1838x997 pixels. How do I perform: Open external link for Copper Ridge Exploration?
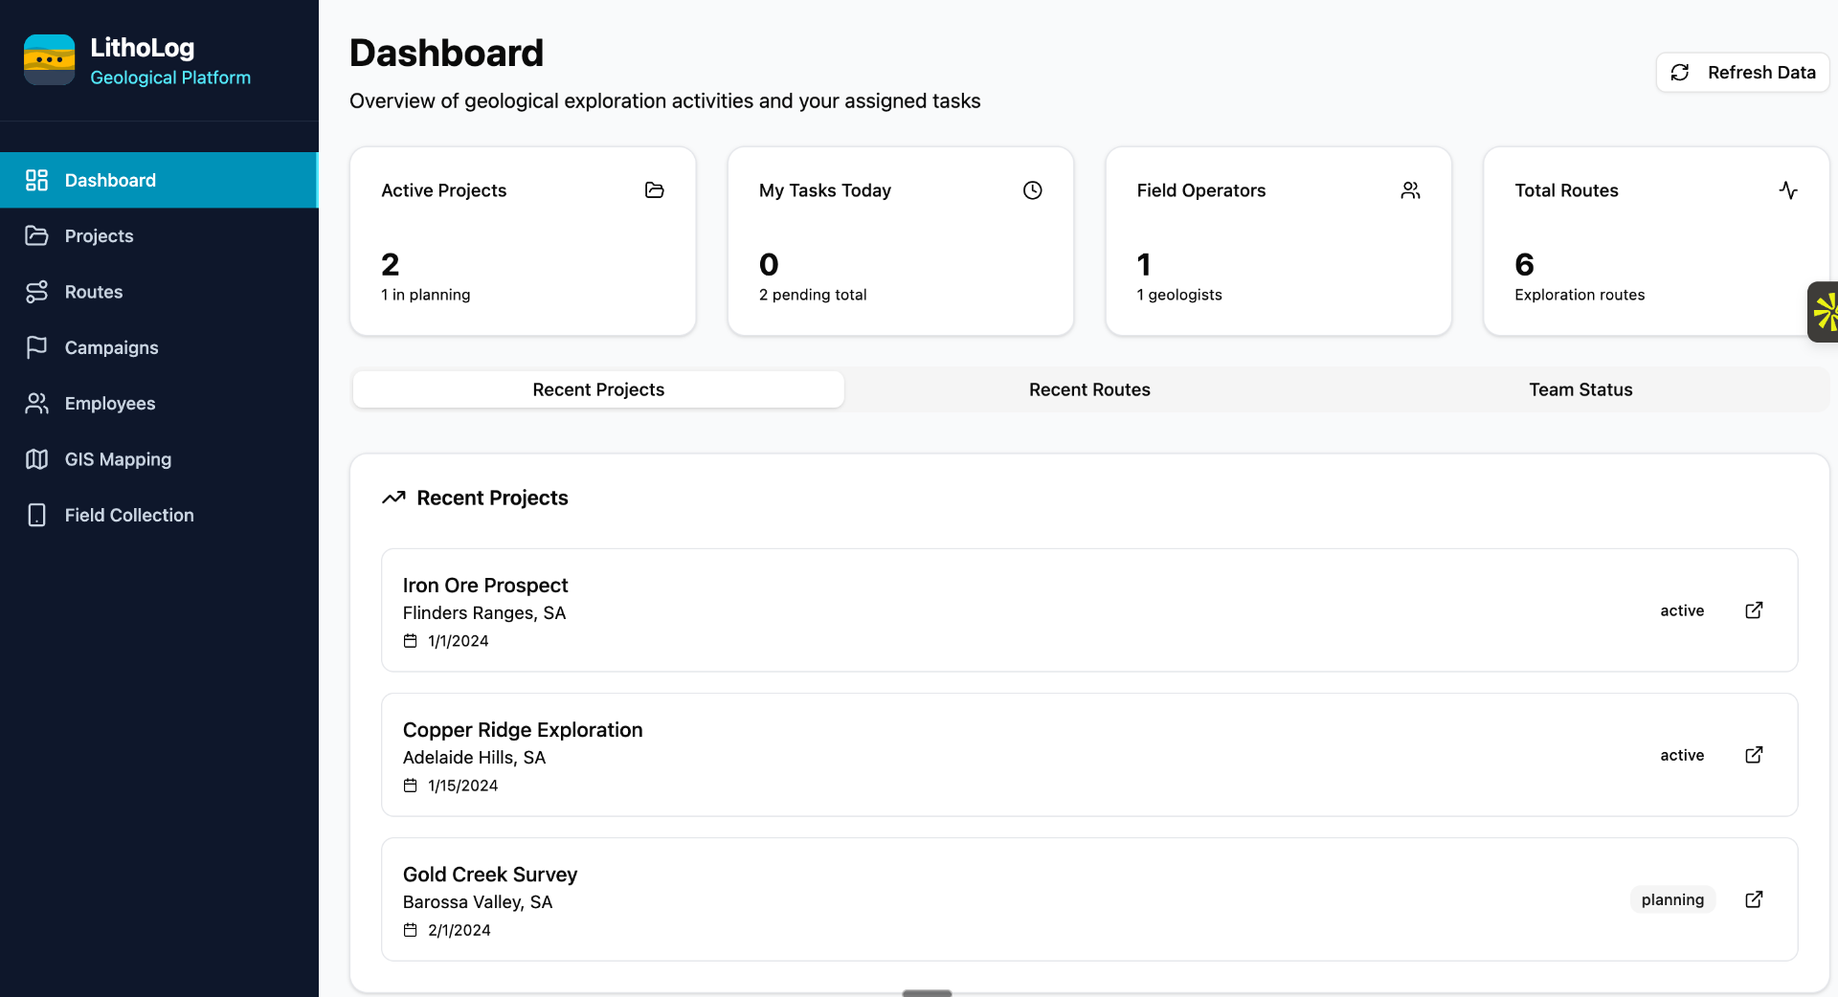(1753, 755)
